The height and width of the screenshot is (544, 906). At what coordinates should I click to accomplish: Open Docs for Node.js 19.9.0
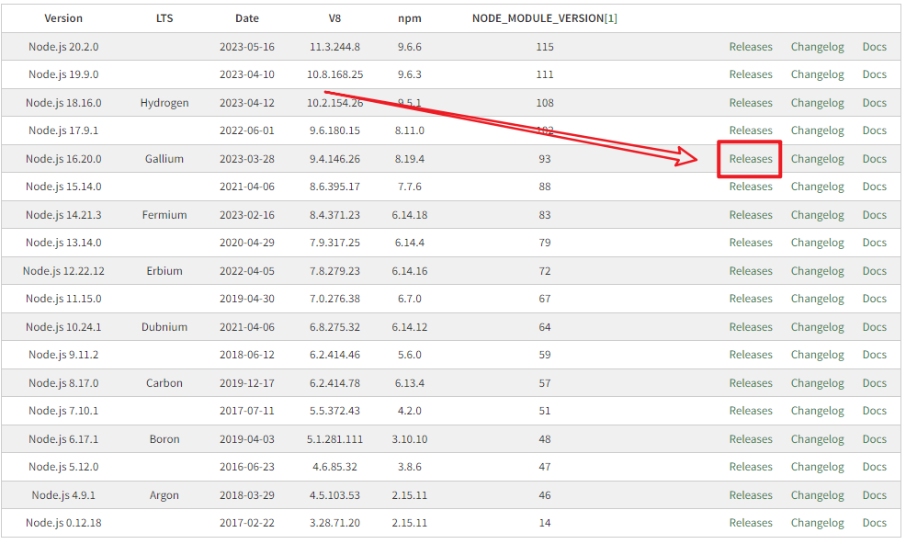(874, 74)
